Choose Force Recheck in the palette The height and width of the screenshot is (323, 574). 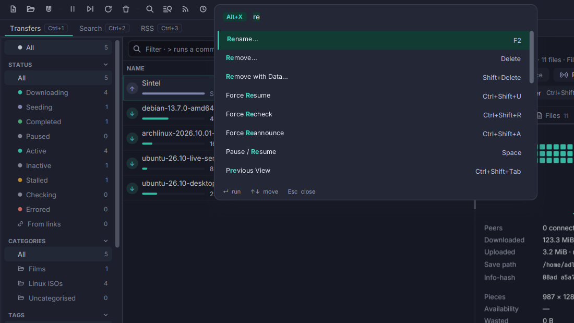[x=374, y=115]
